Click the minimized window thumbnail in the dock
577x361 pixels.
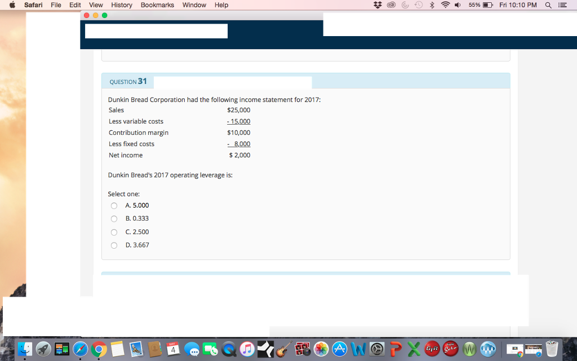click(514, 349)
